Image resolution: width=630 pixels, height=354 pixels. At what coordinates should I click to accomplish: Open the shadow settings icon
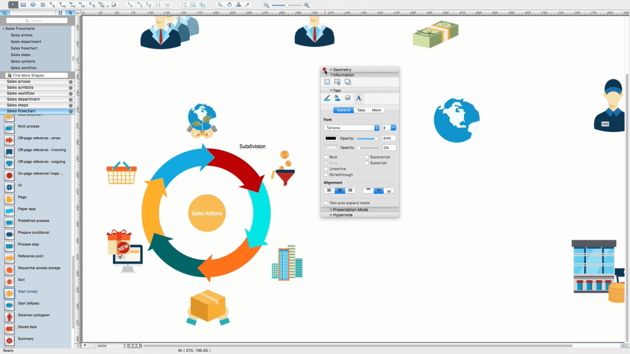coord(348,98)
